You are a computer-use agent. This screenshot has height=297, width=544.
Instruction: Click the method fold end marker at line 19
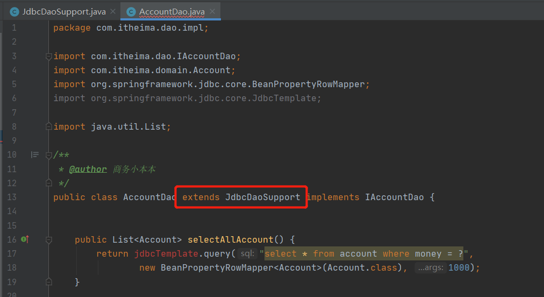pos(49,282)
